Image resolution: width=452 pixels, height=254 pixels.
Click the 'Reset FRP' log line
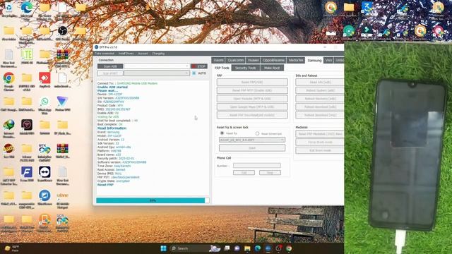click(x=105, y=185)
